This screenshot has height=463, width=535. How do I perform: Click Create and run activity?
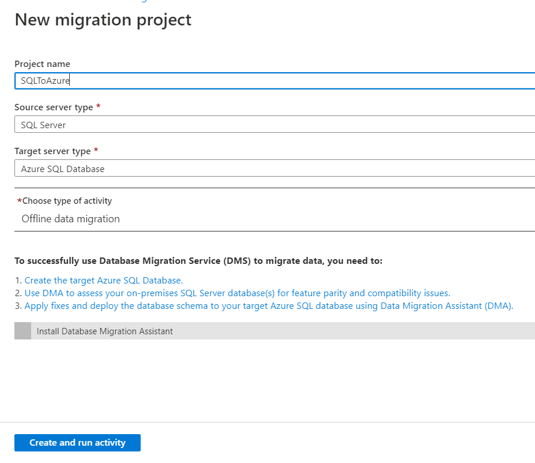77,442
